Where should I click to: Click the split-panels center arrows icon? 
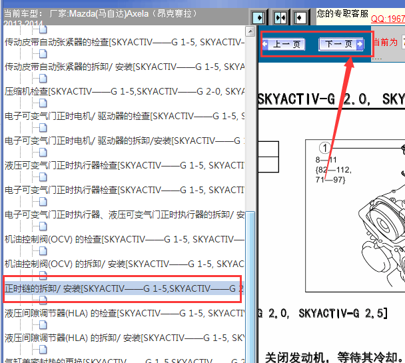280,18
